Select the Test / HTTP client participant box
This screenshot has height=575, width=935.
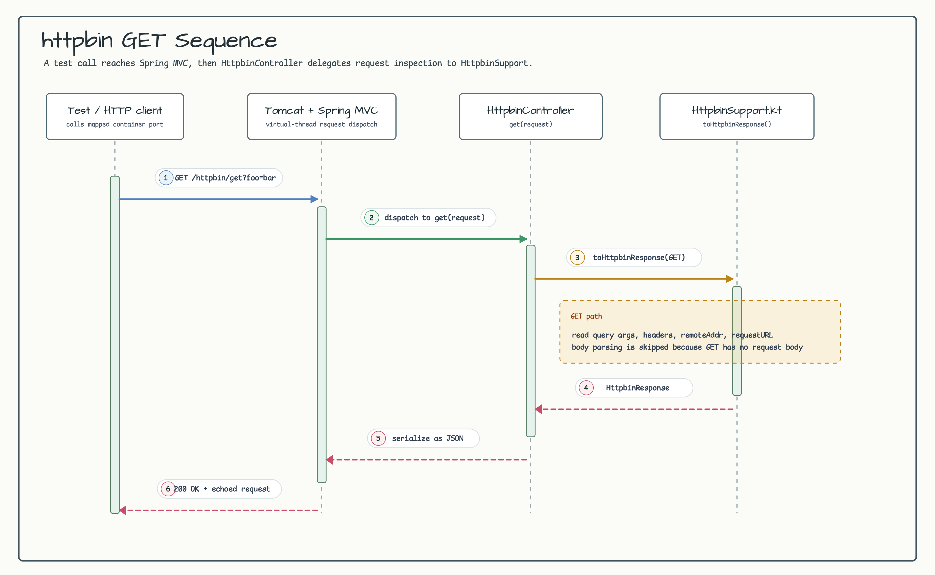[x=115, y=116]
